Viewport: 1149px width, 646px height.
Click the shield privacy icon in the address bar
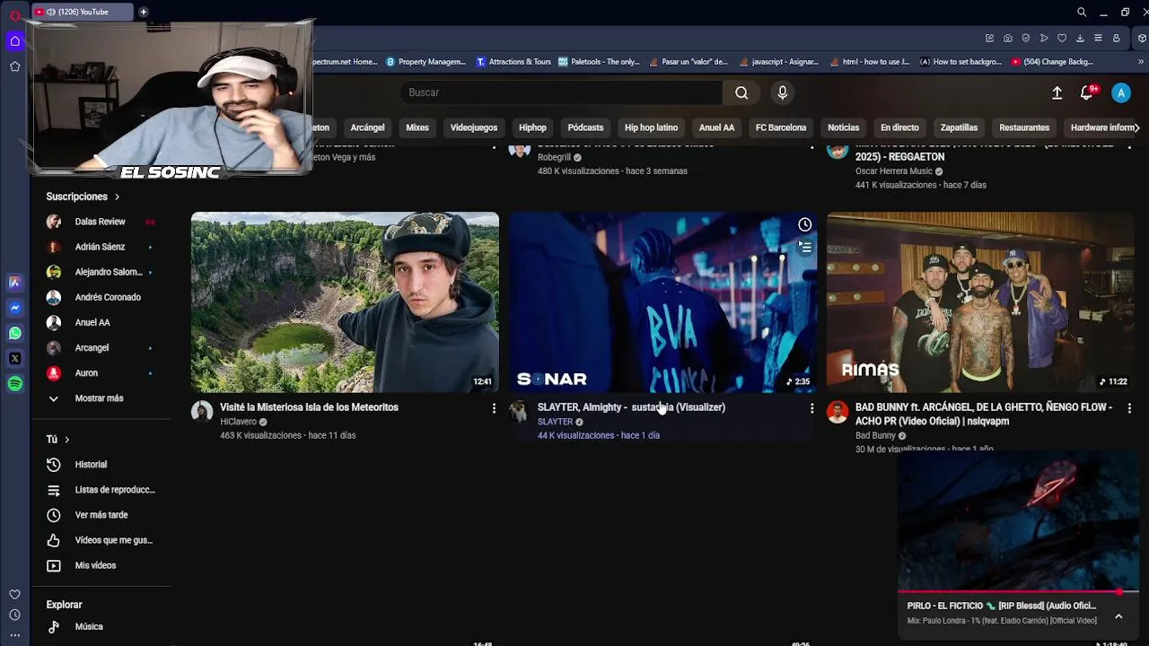[x=1026, y=39]
